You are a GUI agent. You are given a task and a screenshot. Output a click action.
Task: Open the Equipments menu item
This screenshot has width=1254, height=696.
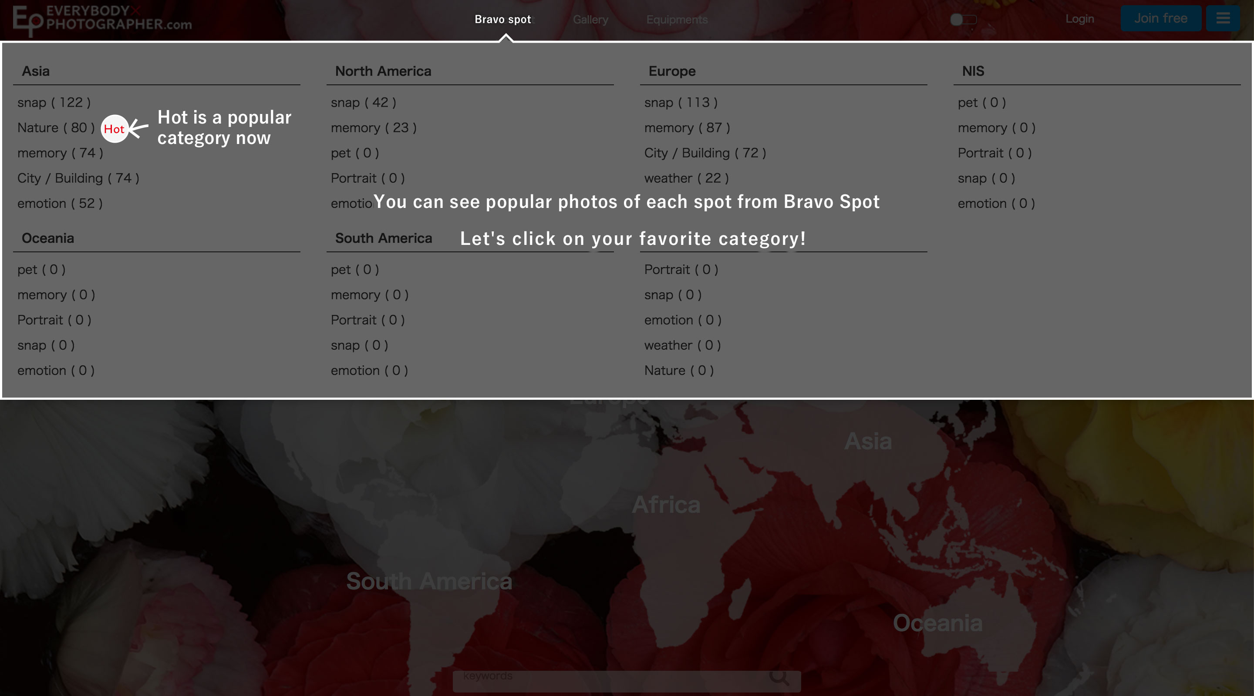coord(677,20)
